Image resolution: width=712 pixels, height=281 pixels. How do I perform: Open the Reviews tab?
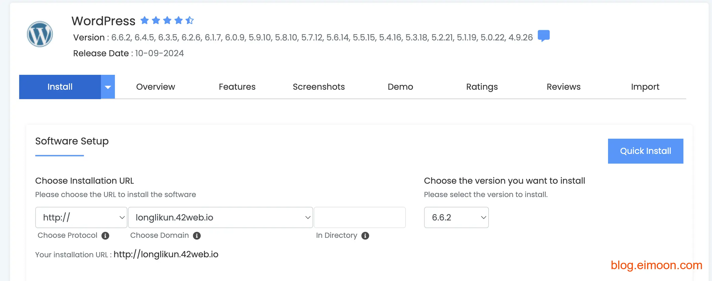point(563,87)
